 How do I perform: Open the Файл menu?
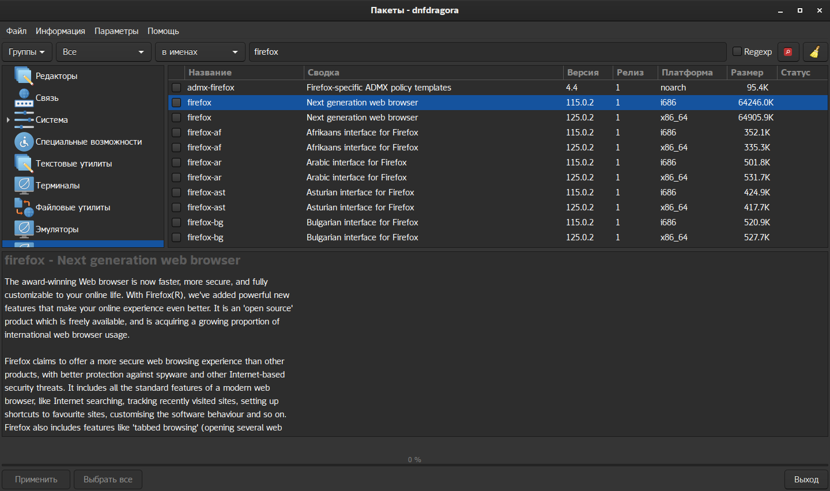coord(16,31)
